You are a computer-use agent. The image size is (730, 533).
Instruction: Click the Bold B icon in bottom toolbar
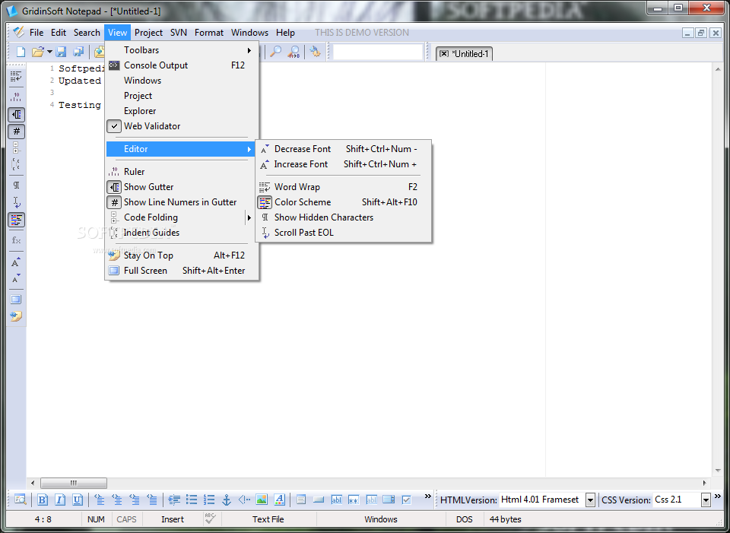(43, 500)
